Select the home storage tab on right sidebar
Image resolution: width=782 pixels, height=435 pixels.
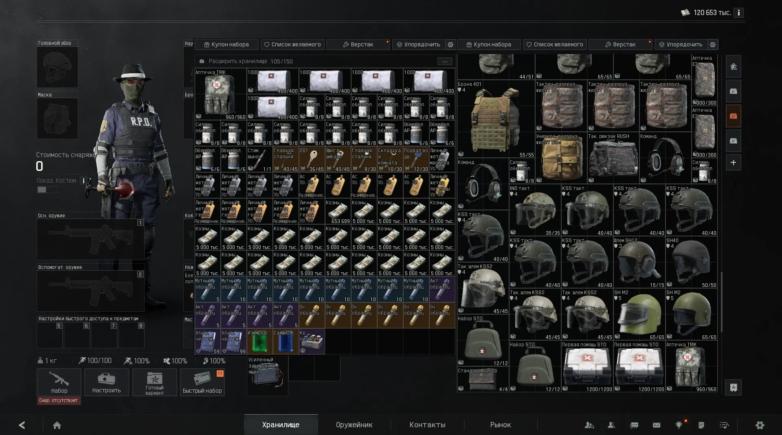(x=733, y=66)
